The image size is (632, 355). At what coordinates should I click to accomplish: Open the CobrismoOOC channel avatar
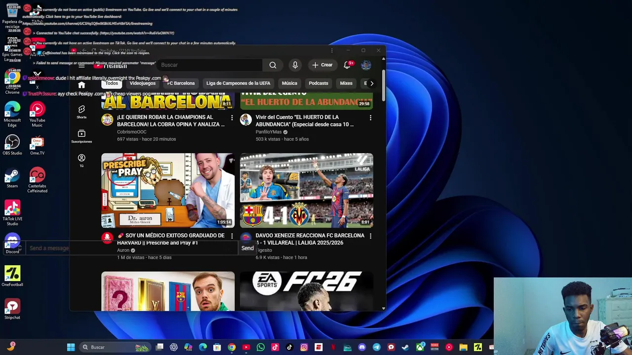107,120
